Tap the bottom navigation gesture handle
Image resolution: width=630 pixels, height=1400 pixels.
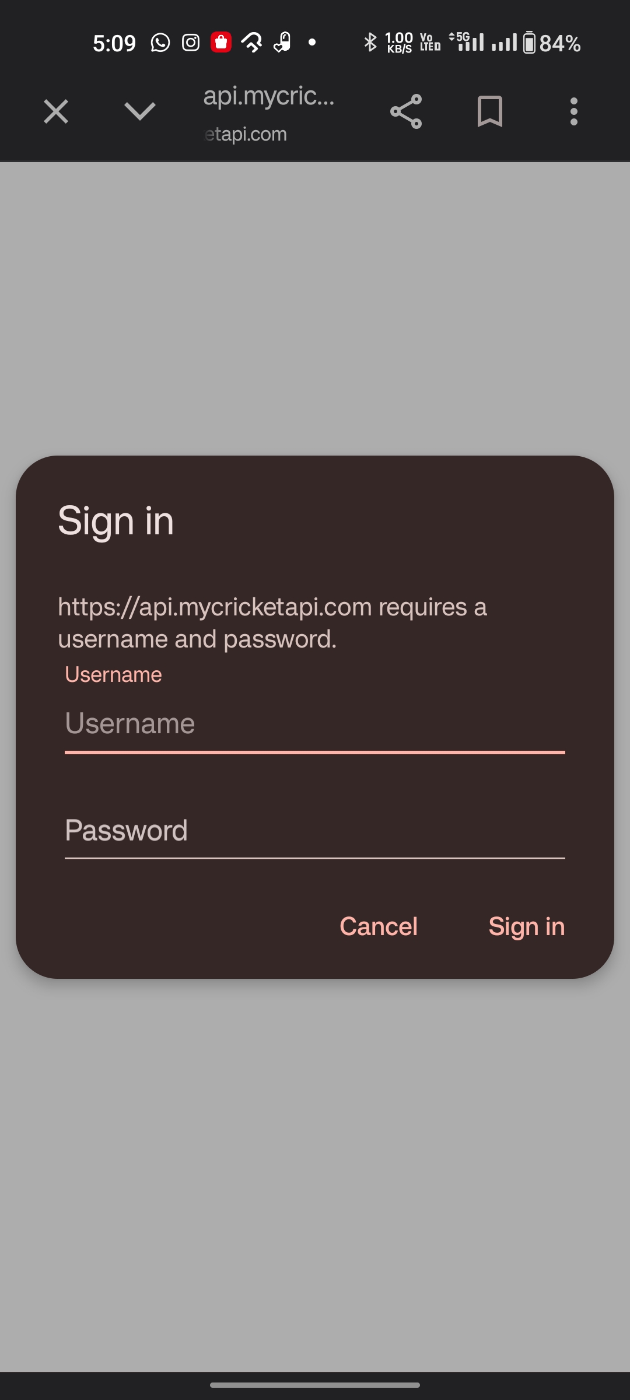tap(315, 1385)
